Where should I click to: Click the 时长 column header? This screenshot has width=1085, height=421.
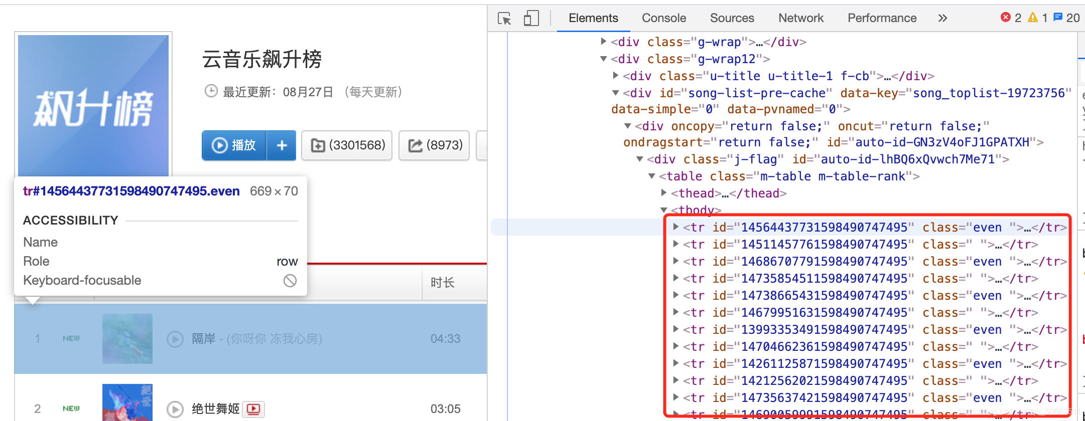tap(442, 283)
